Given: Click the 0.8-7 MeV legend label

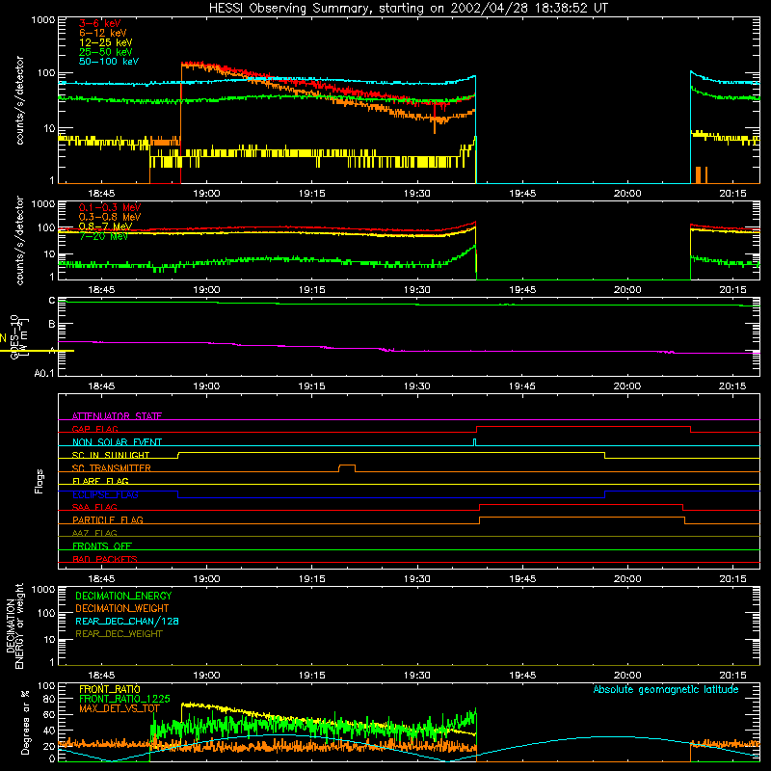Looking at the screenshot, I should tap(106, 226).
